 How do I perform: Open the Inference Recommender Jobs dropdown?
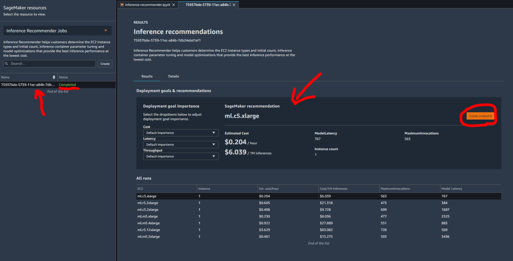[x=57, y=31]
